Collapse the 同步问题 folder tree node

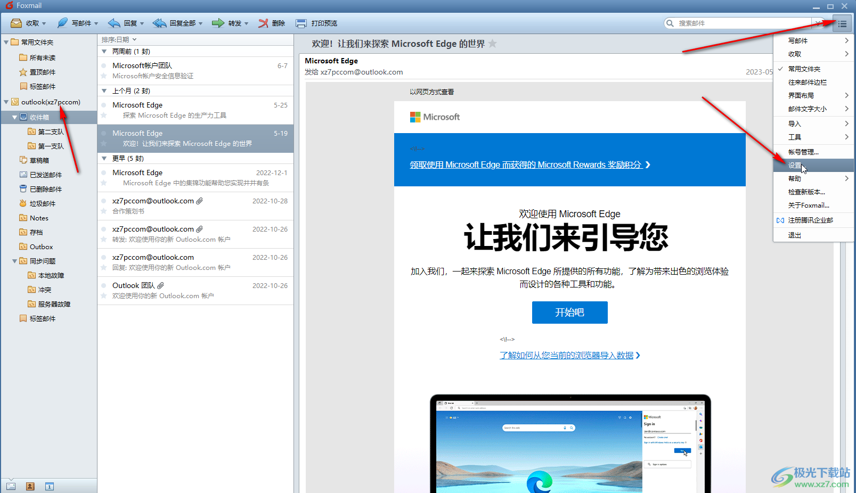pos(14,261)
